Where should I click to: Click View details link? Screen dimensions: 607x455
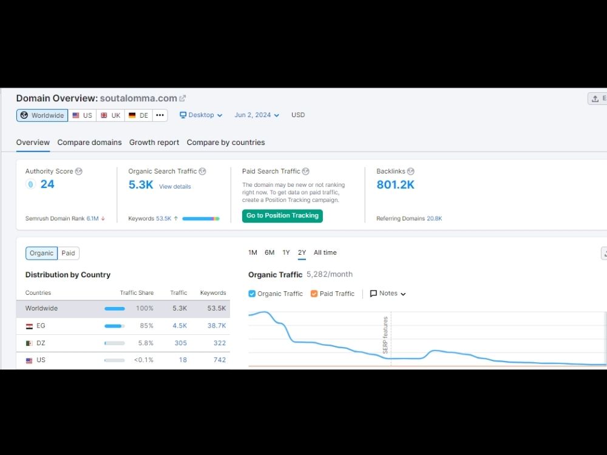tap(175, 186)
